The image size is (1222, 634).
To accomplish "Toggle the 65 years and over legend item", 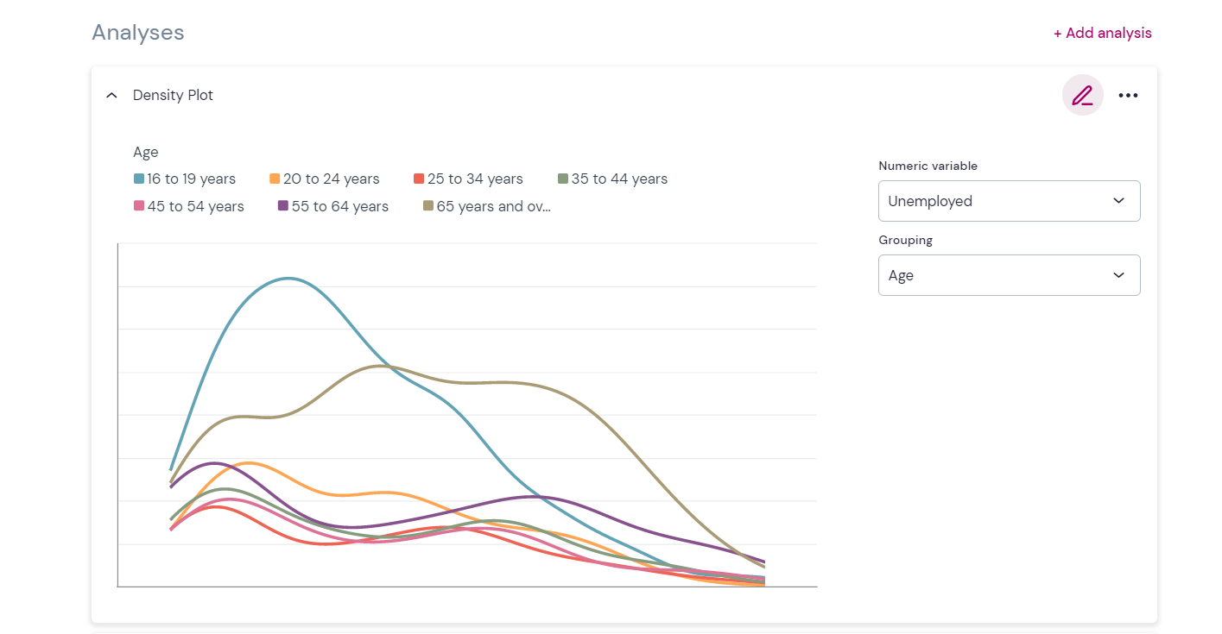I will 487,206.
